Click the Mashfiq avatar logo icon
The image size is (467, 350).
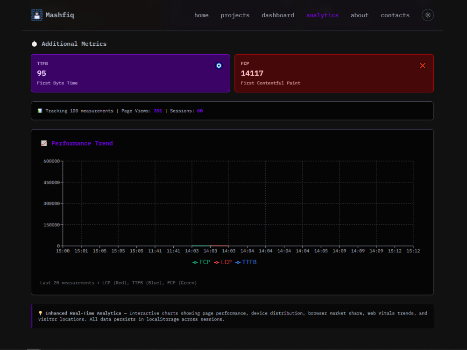coord(36,15)
